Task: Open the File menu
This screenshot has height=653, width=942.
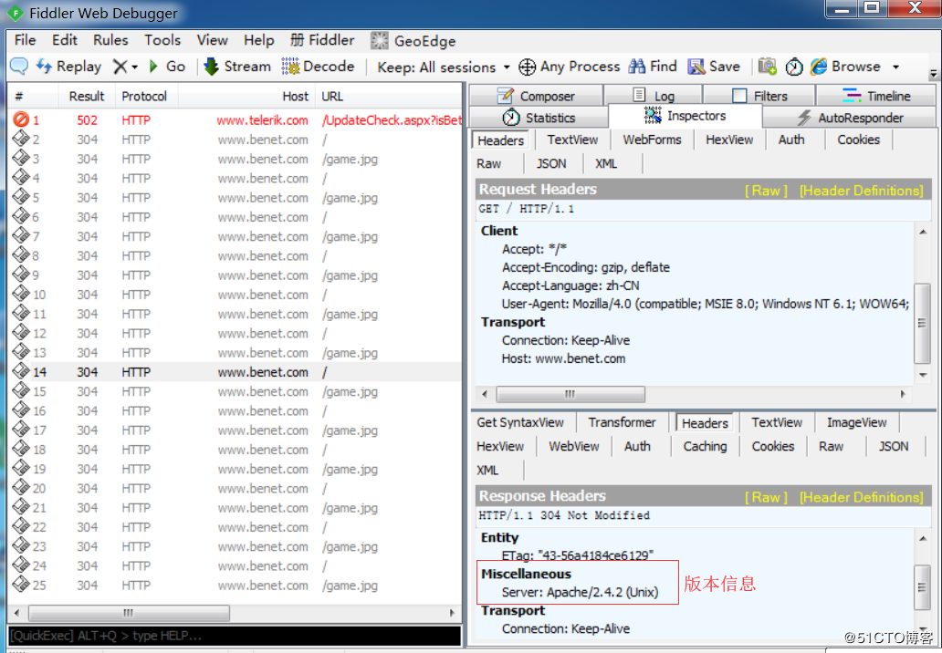Action: pos(26,40)
